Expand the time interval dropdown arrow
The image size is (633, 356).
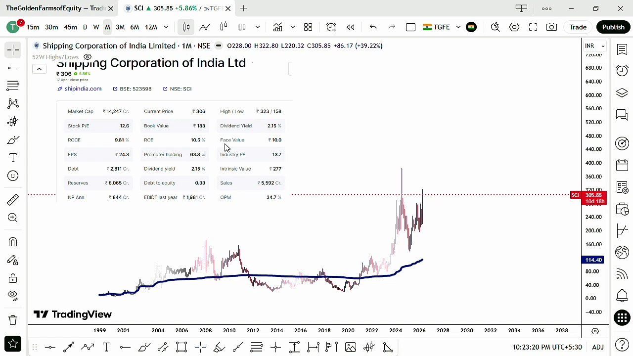point(166,27)
